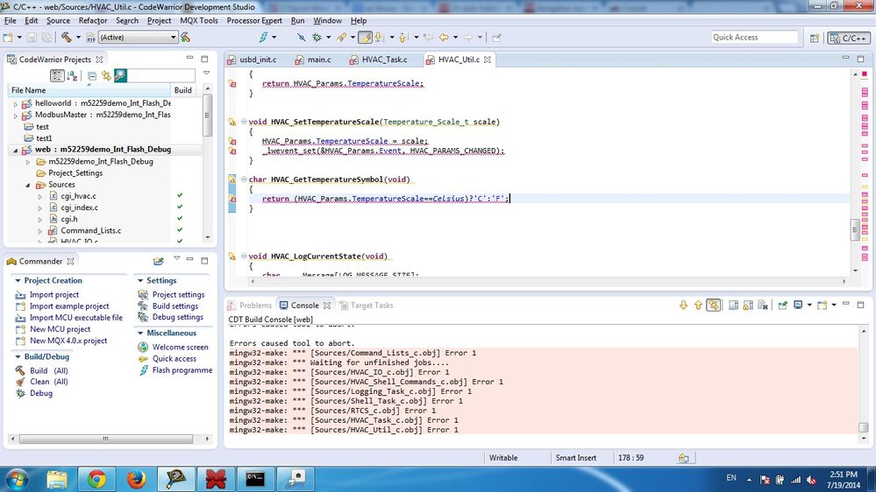Expand the ModbusMaster project tree node
This screenshot has width=876, height=492.
16,116
